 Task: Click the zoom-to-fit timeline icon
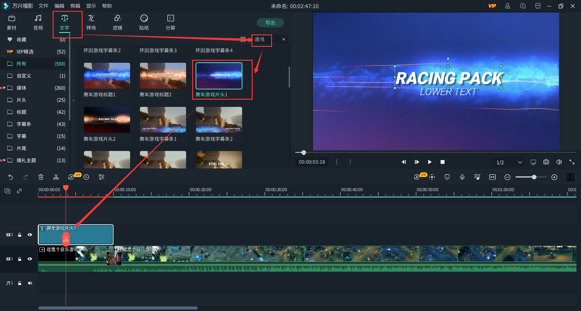click(x=492, y=177)
